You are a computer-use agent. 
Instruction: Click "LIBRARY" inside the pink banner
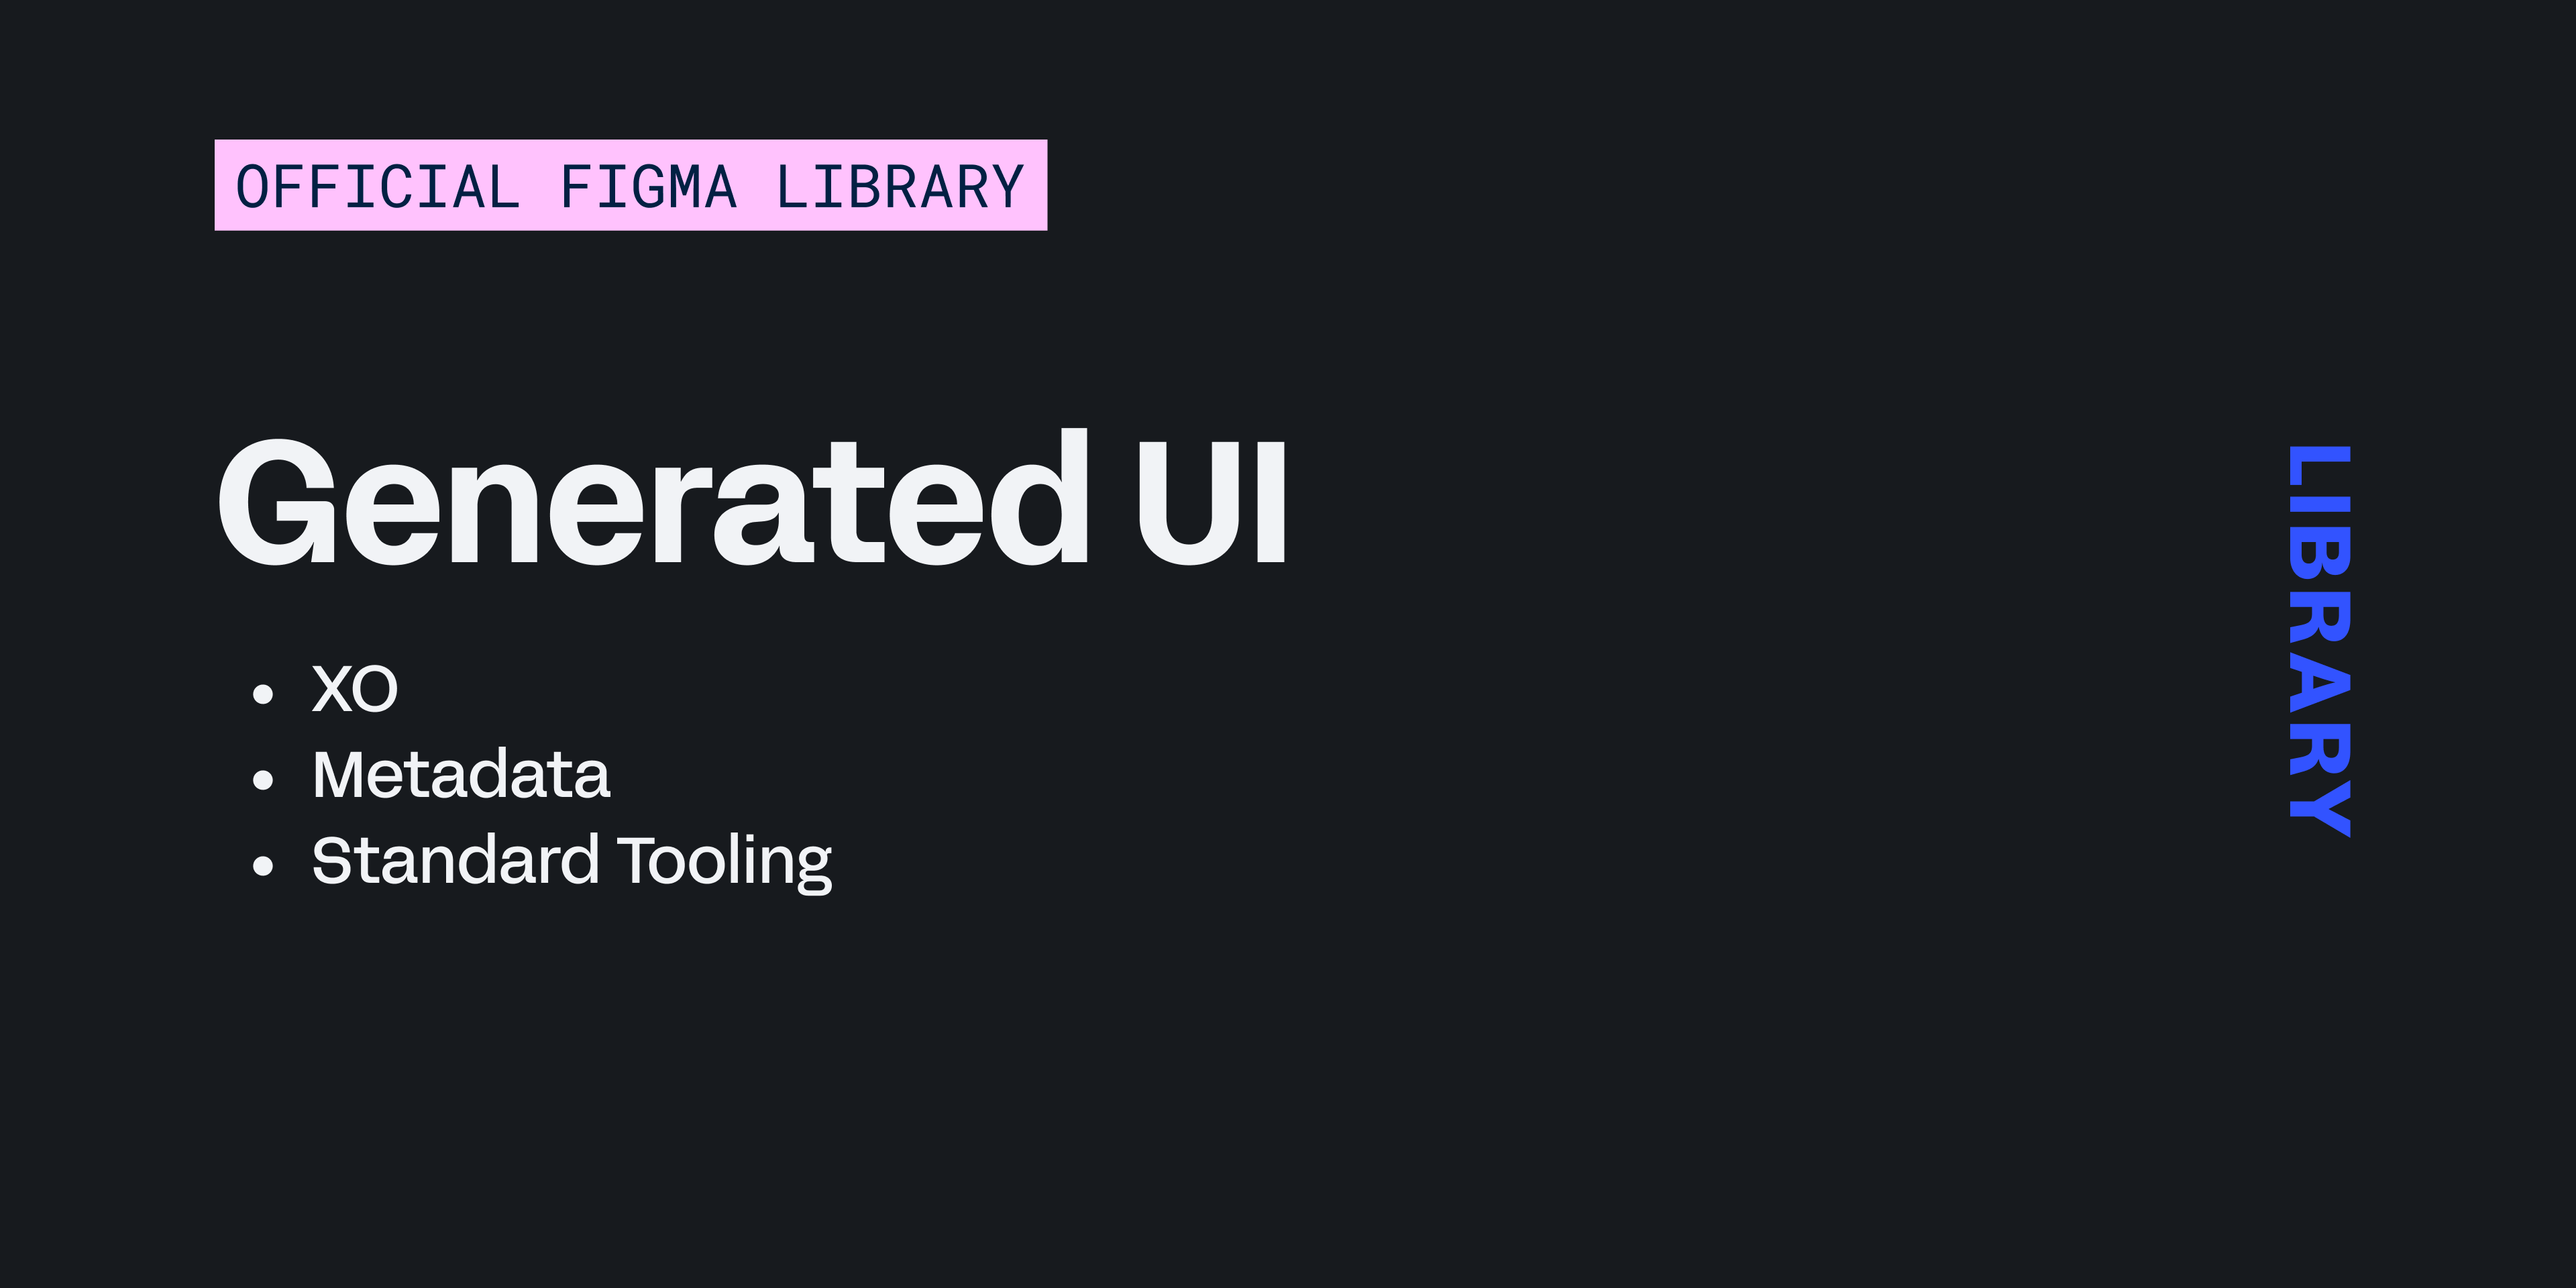point(900,187)
